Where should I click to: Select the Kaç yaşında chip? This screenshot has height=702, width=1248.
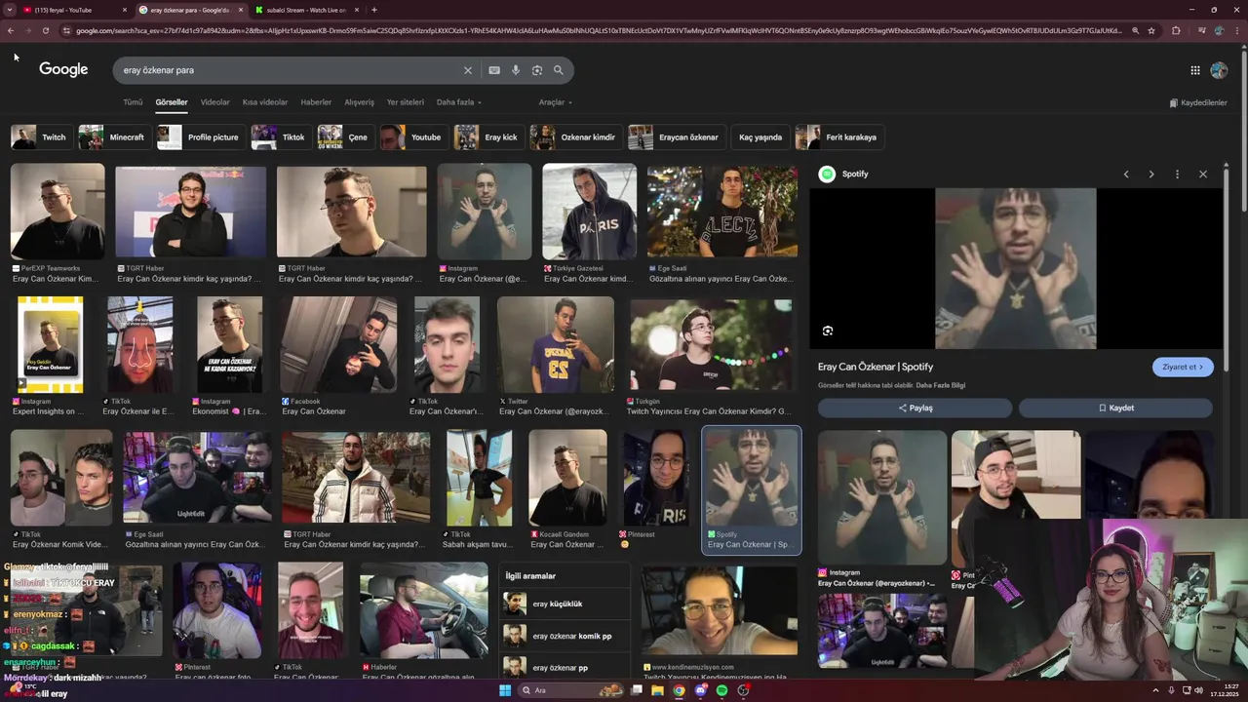[x=760, y=137]
